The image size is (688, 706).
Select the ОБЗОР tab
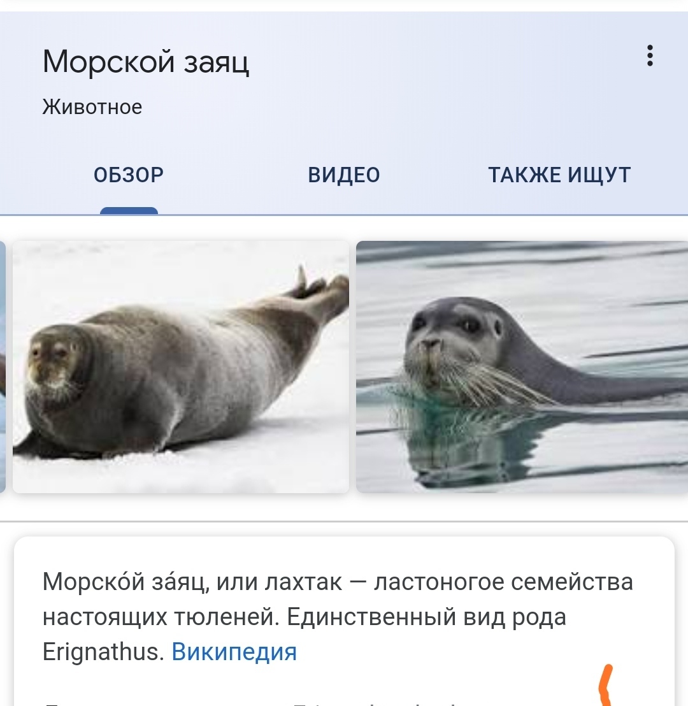coord(129,175)
